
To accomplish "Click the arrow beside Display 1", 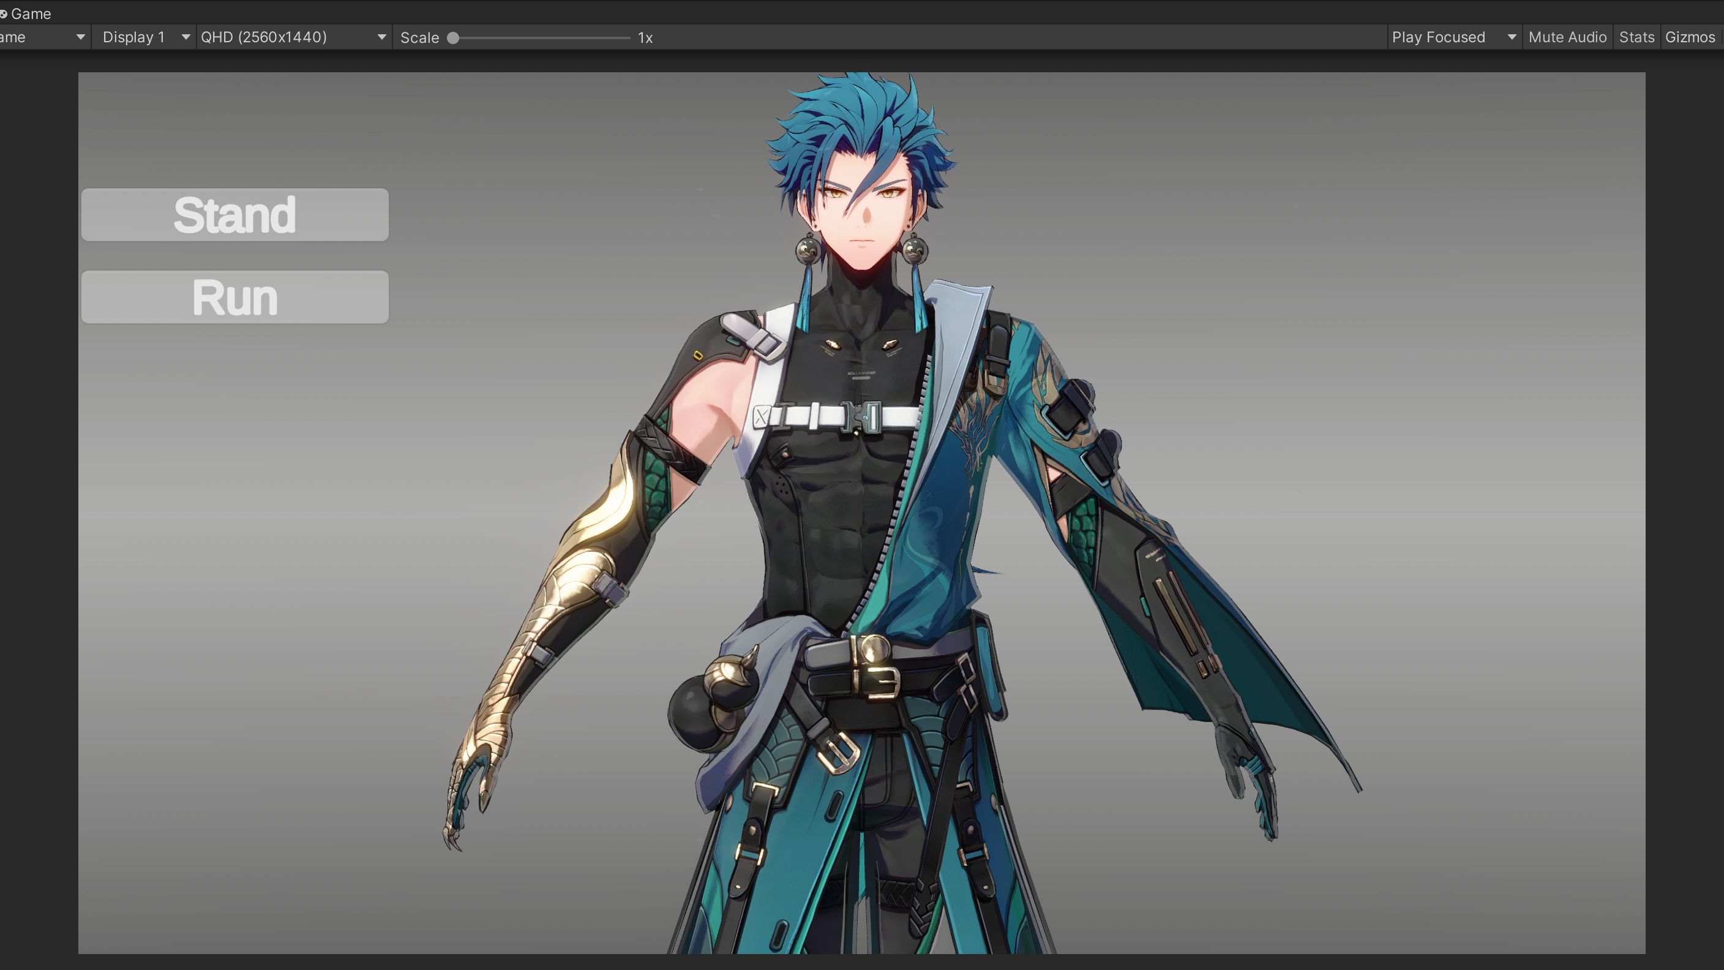I will (x=186, y=37).
